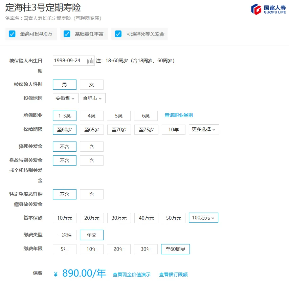The image size is (289, 281).
Task: Click the 18-60周岁 age note text
Action: click(x=135, y=61)
